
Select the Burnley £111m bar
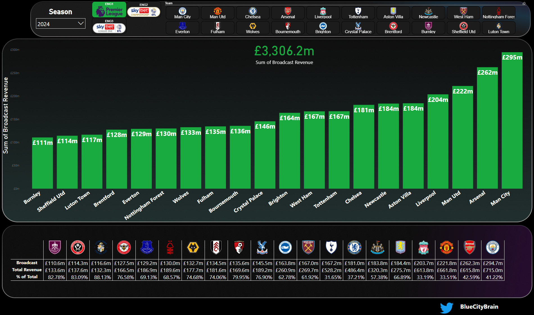[42, 163]
